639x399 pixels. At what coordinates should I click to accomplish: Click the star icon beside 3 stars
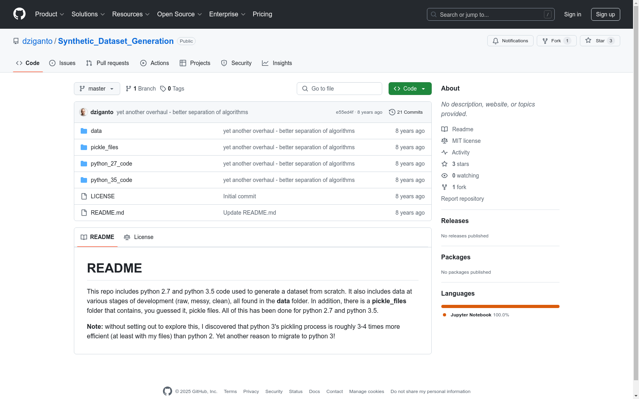445,164
